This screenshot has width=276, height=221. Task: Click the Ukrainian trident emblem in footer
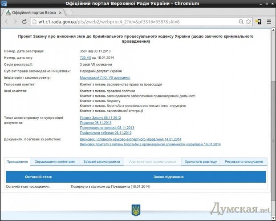click(x=135, y=210)
